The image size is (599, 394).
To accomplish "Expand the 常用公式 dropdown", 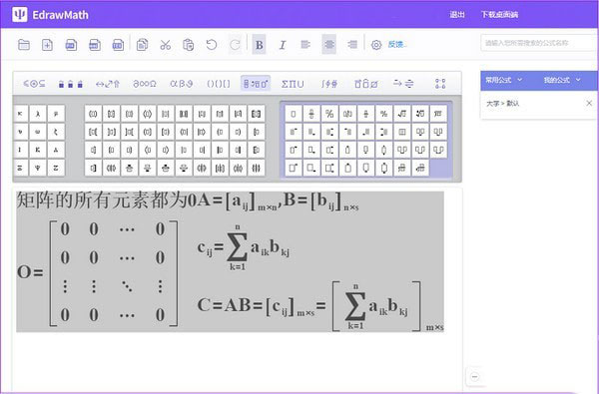I will click(503, 80).
